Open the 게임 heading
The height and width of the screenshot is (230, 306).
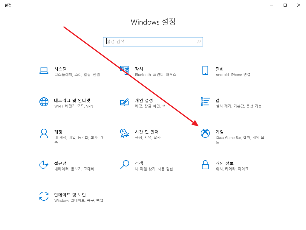pos(220,132)
